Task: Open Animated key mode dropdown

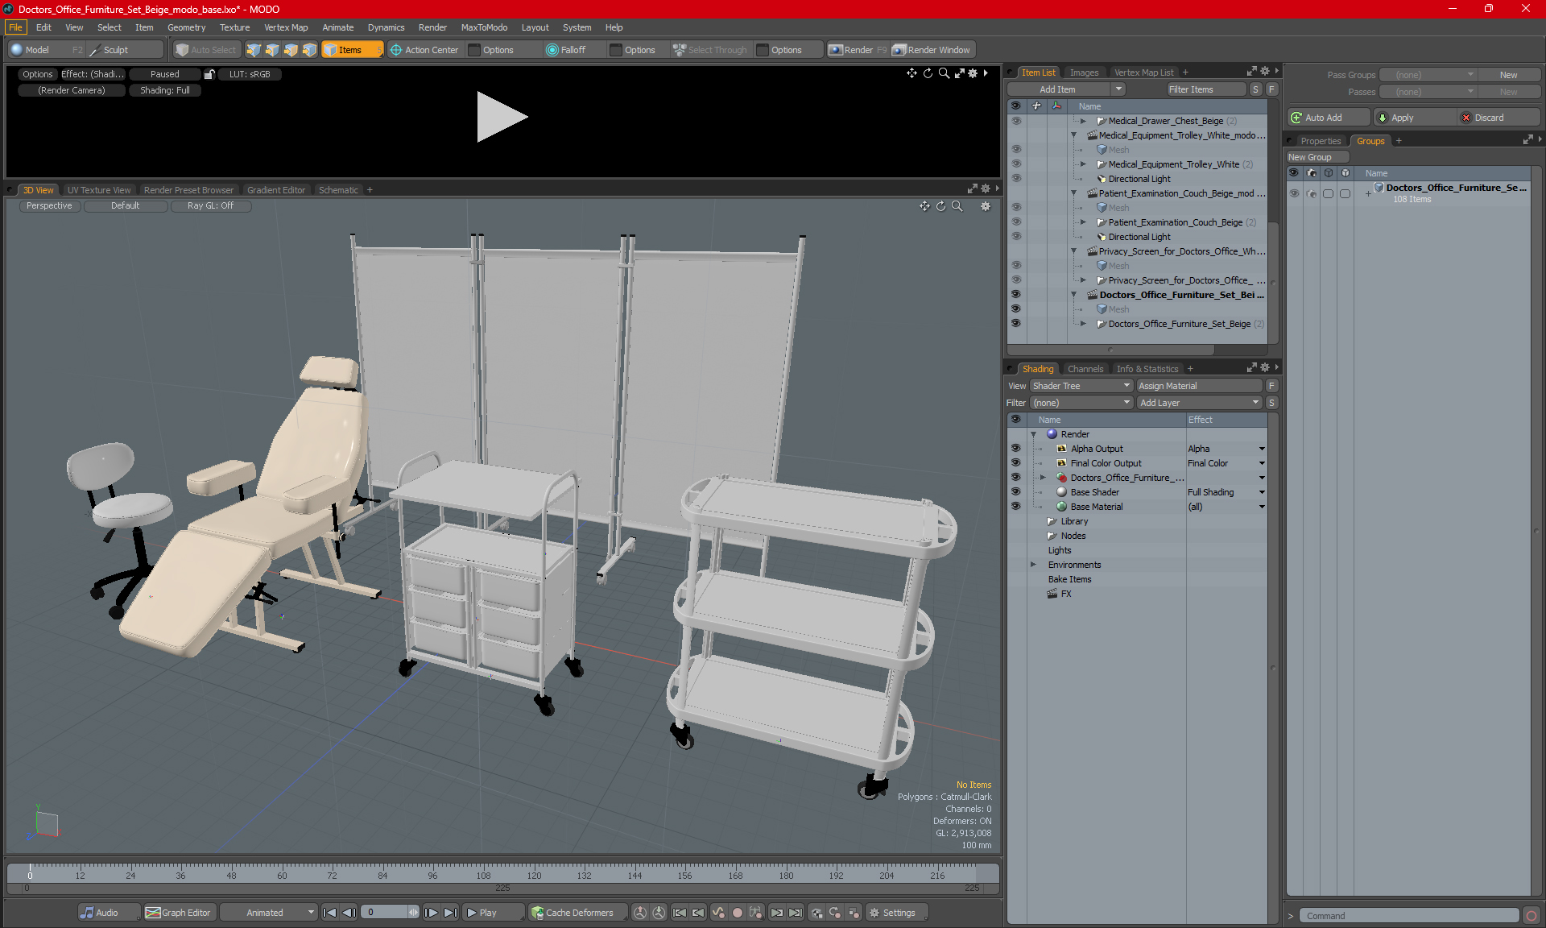Action: [269, 913]
